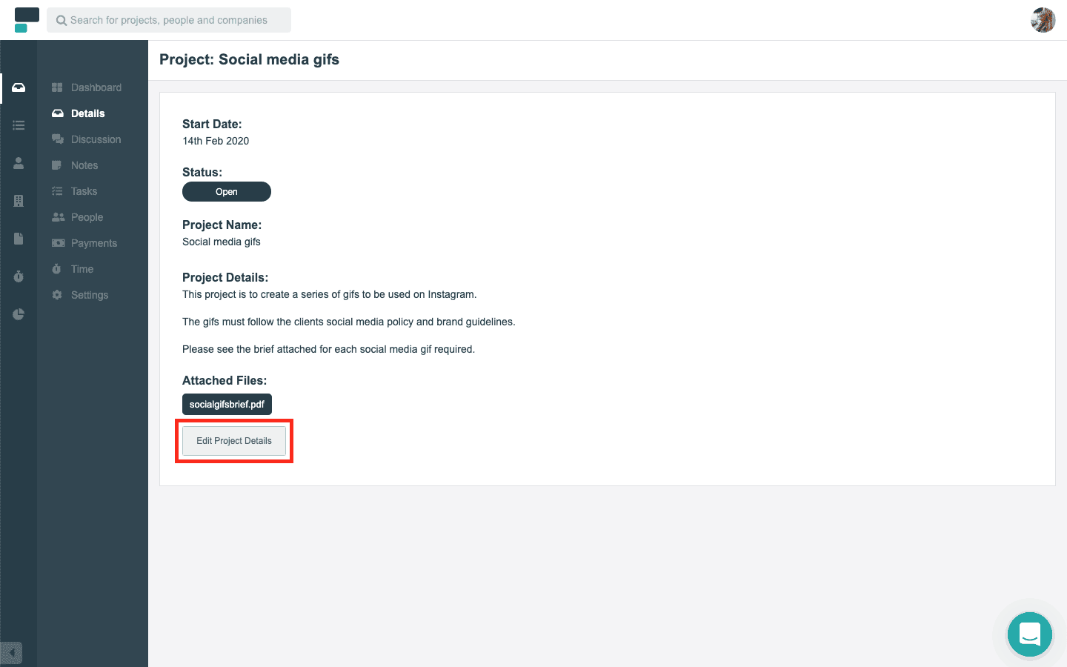Viewport: 1067px width, 667px height.
Task: Open the user avatar menu
Action: click(x=1043, y=20)
